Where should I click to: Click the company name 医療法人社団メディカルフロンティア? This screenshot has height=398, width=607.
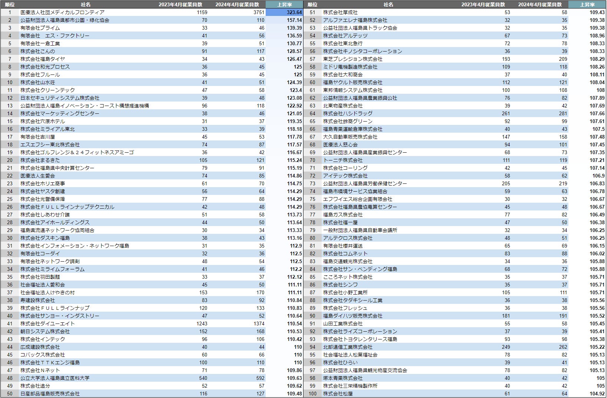(x=62, y=12)
